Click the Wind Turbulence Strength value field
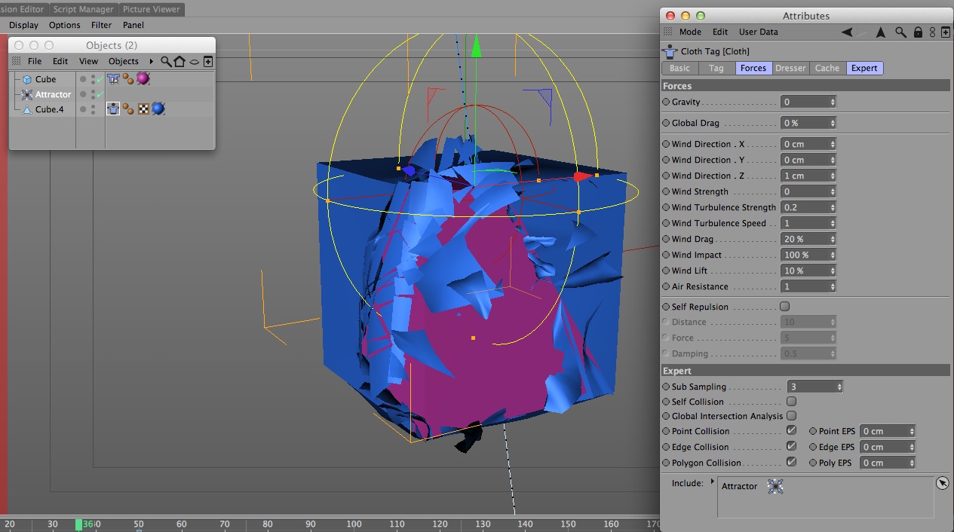The image size is (954, 532). pyautogui.click(x=808, y=207)
